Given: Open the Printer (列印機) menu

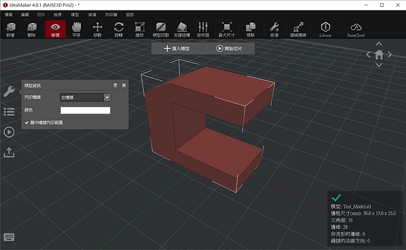Looking at the screenshot, I should pyautogui.click(x=111, y=15).
